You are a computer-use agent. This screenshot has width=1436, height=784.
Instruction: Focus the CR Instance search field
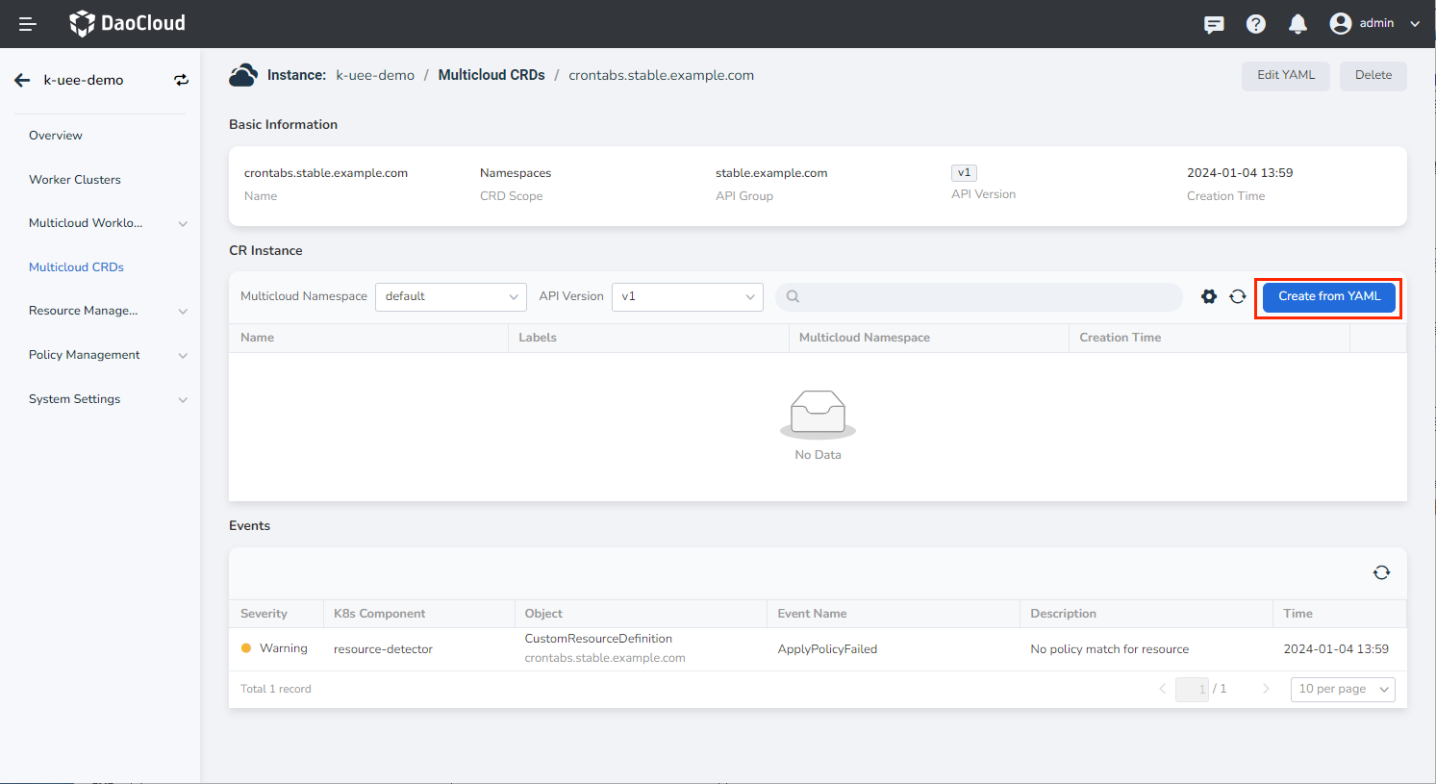pos(981,296)
